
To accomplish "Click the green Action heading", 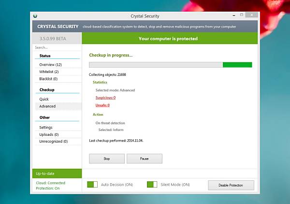I will pos(98,115).
